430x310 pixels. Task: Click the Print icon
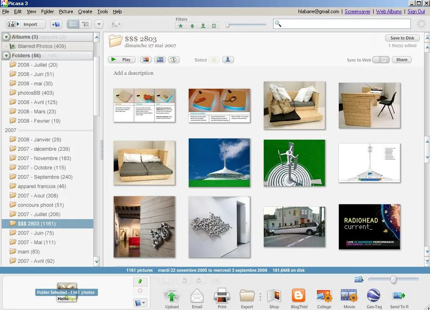click(222, 296)
